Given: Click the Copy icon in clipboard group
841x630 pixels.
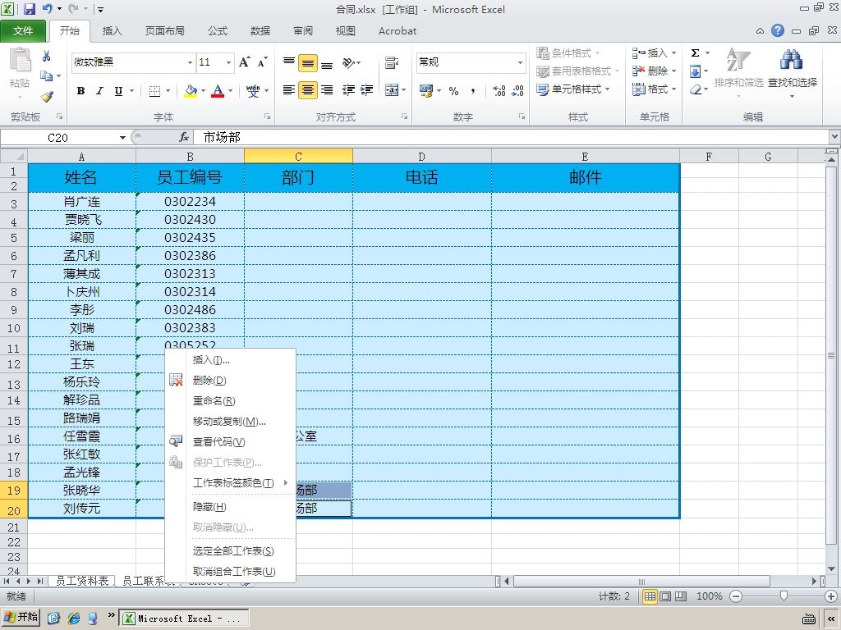Looking at the screenshot, I should pyautogui.click(x=47, y=76).
